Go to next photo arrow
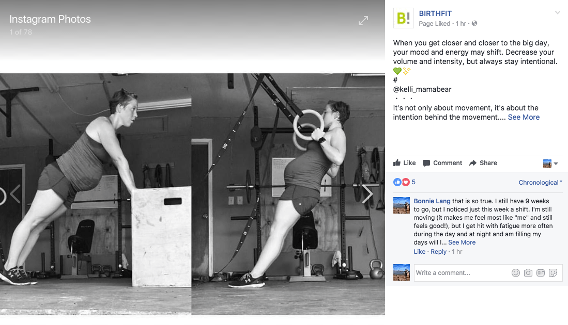The width and height of the screenshot is (568, 325). (x=367, y=194)
